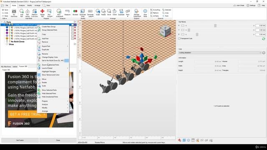Click the Orient tool icon

click(x=115, y=12)
